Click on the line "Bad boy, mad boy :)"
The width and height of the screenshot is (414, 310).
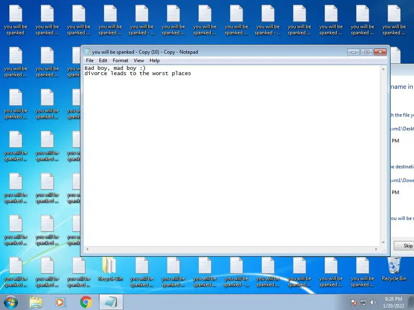click(115, 68)
